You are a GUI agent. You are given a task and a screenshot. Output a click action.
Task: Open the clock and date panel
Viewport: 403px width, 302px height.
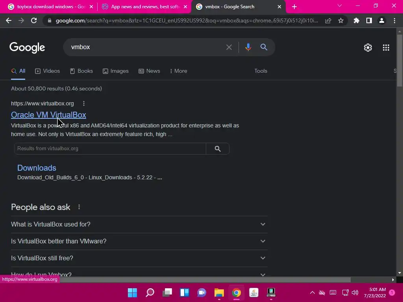point(375,293)
